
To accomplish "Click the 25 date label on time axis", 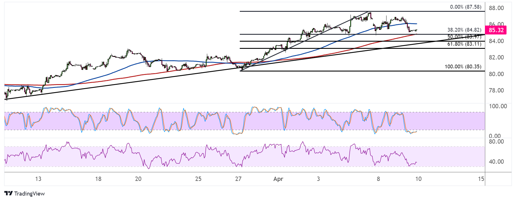I will (198, 179).
